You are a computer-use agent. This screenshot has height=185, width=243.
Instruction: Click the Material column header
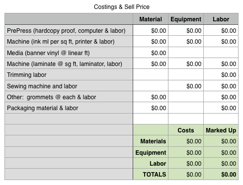coord(151,19)
